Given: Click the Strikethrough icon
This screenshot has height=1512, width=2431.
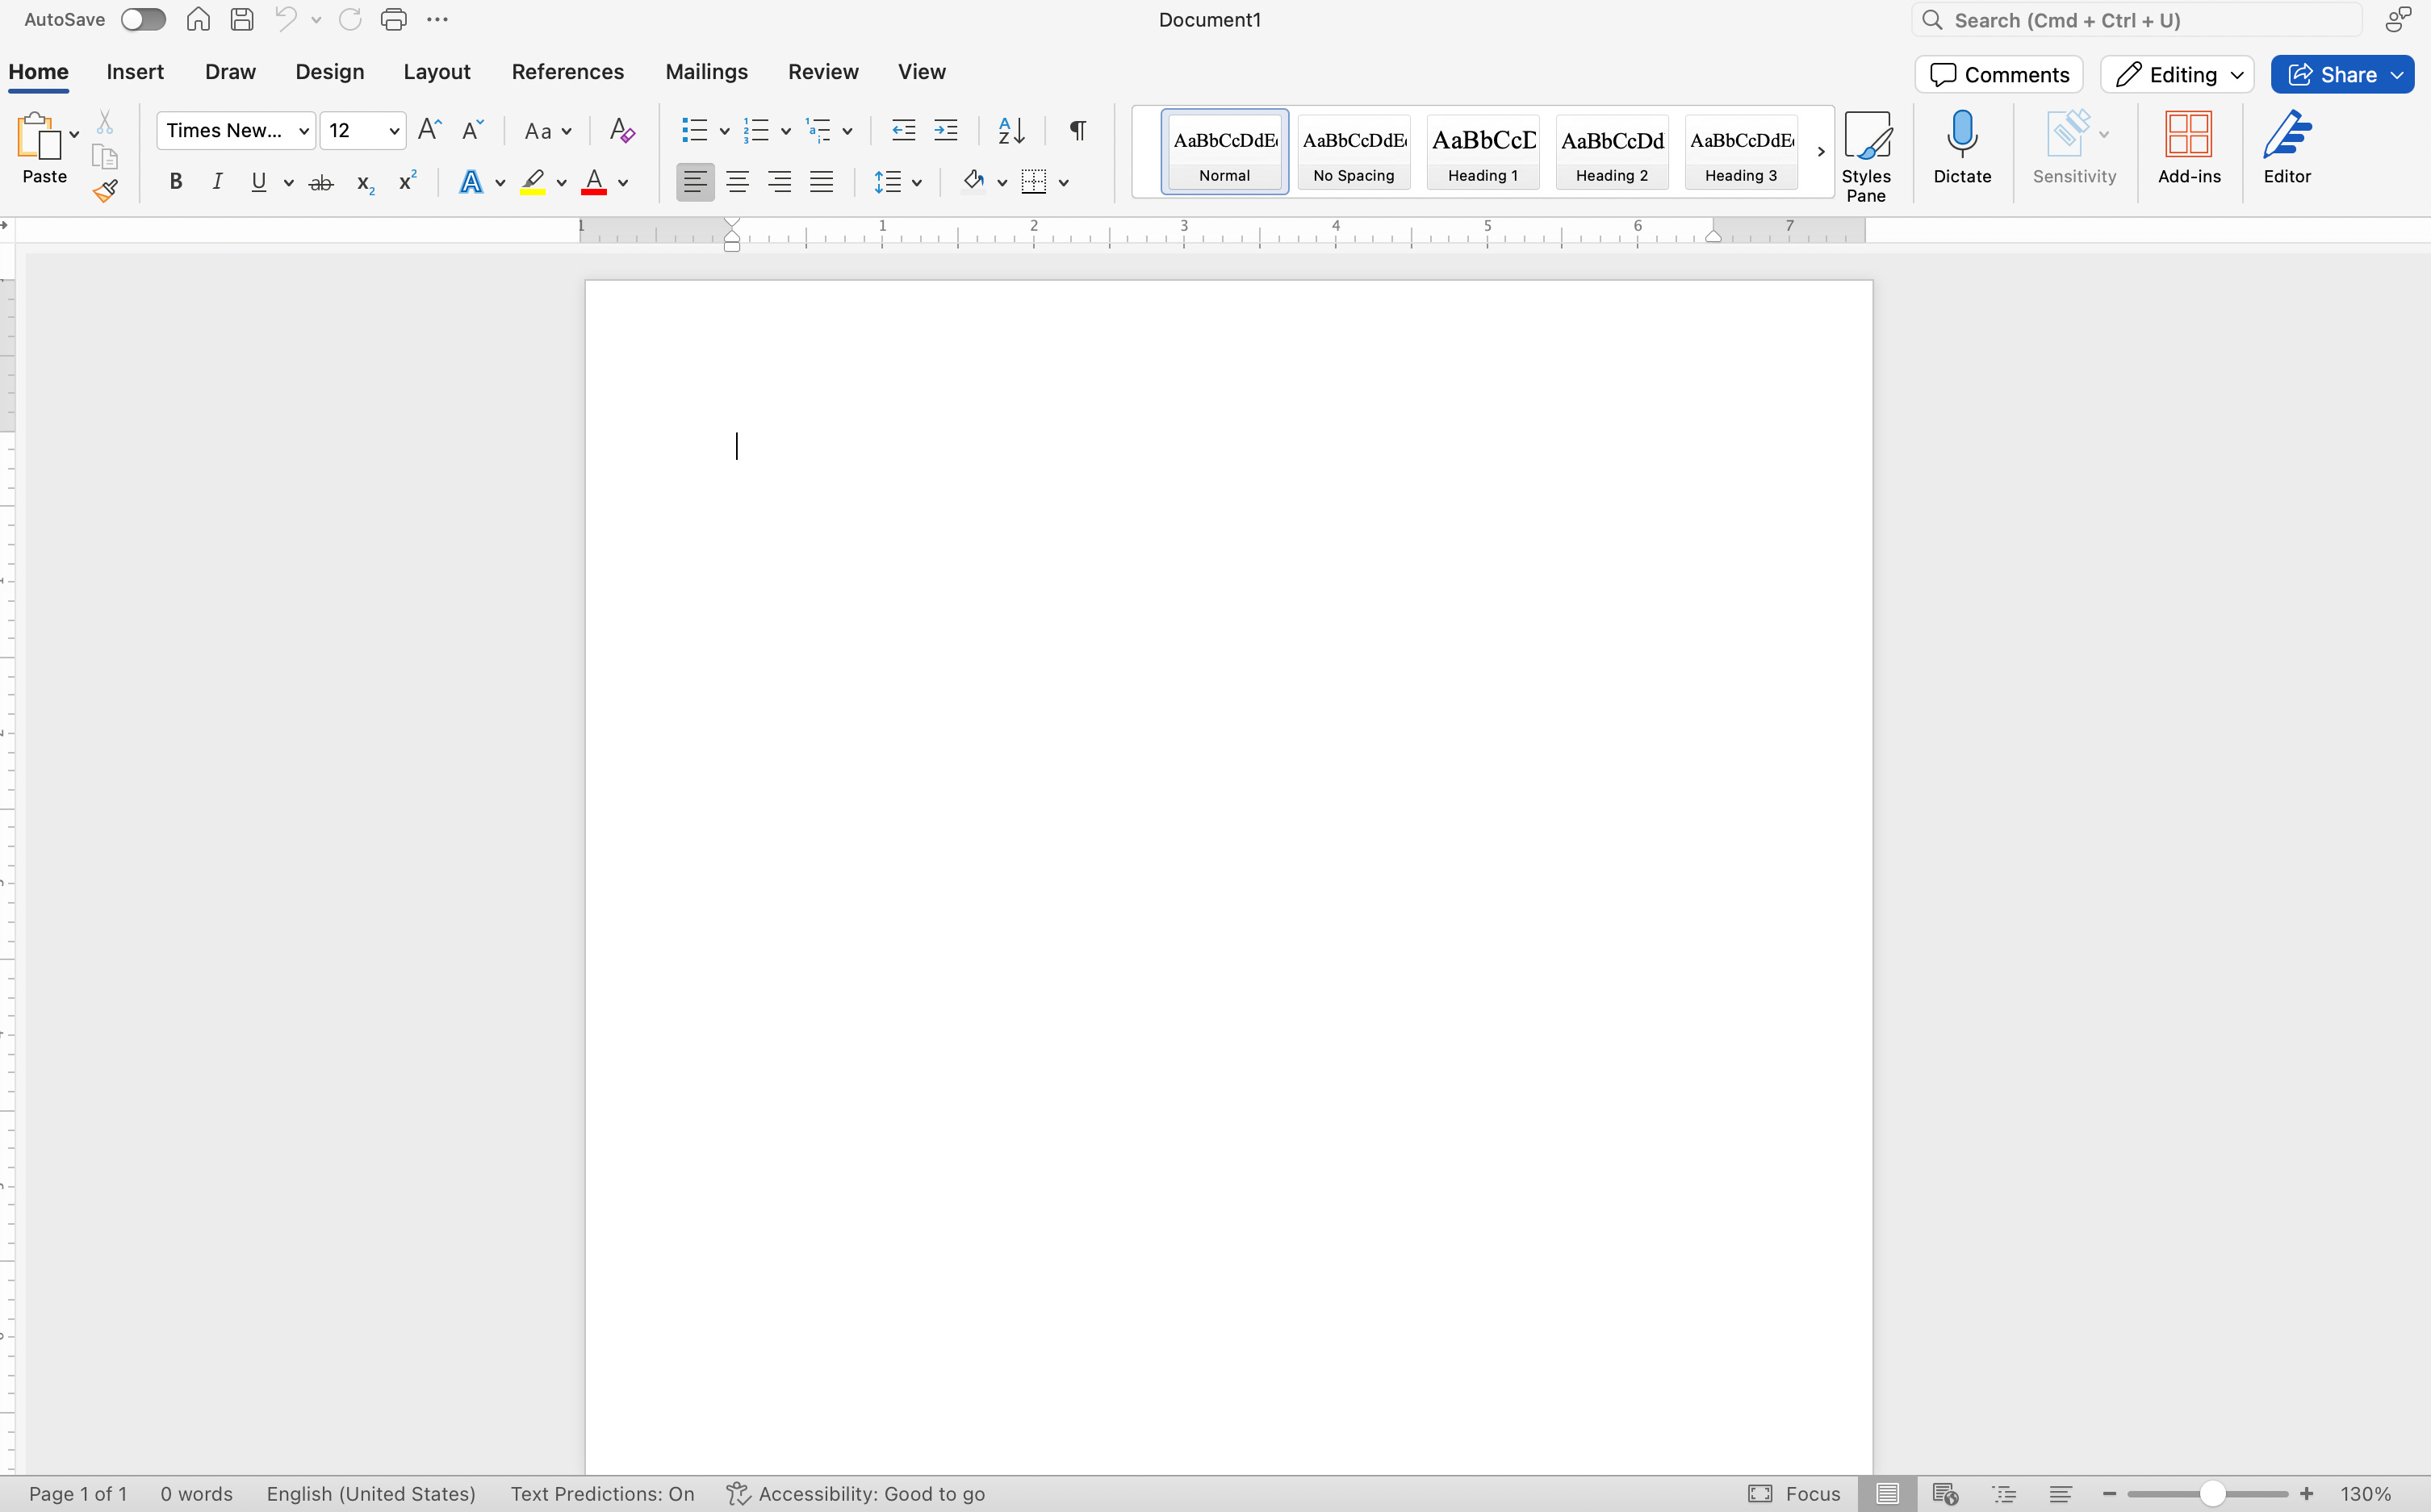Looking at the screenshot, I should [x=321, y=182].
